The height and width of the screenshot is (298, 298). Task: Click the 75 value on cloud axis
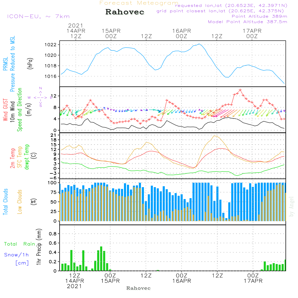click(54, 192)
